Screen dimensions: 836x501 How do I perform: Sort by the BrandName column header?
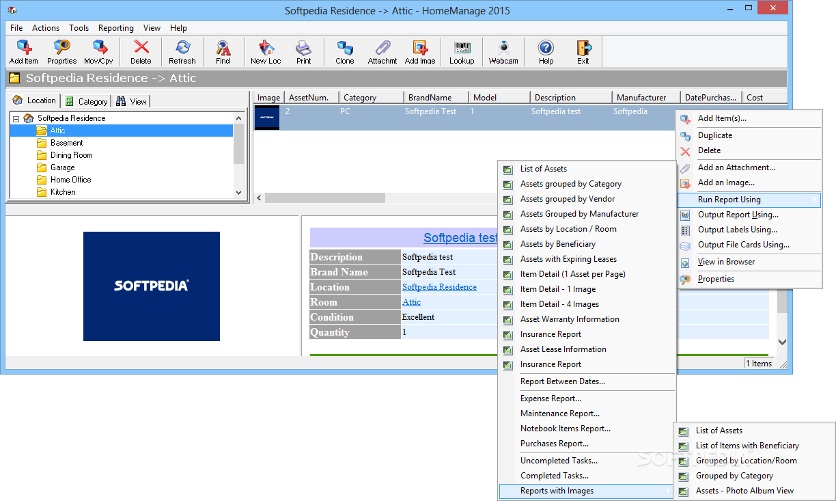tap(437, 98)
